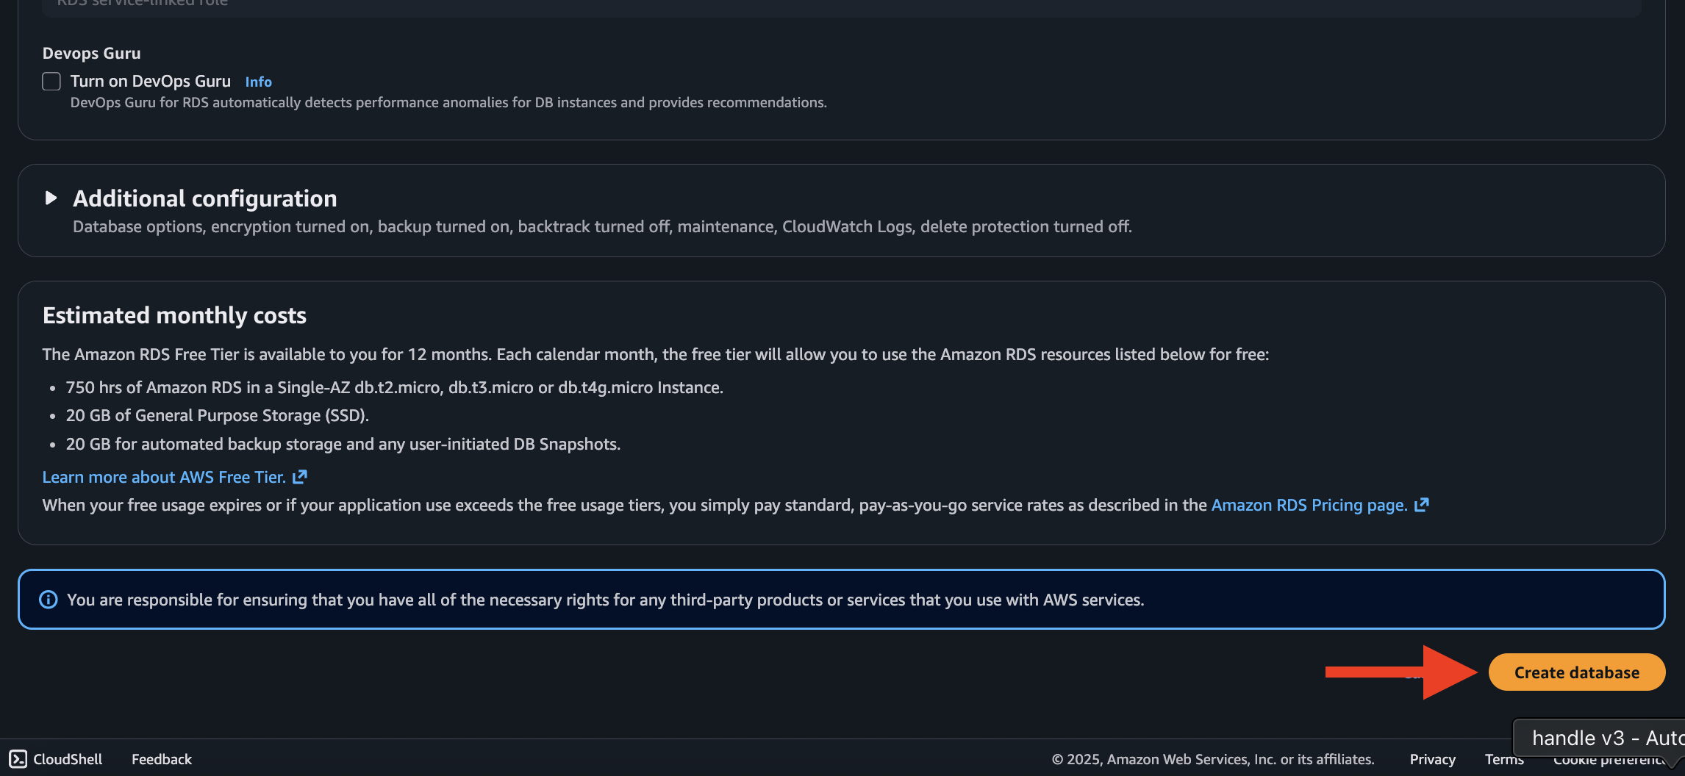Click the third-party rights notice text
The width and height of the screenshot is (1685, 776).
(604, 600)
